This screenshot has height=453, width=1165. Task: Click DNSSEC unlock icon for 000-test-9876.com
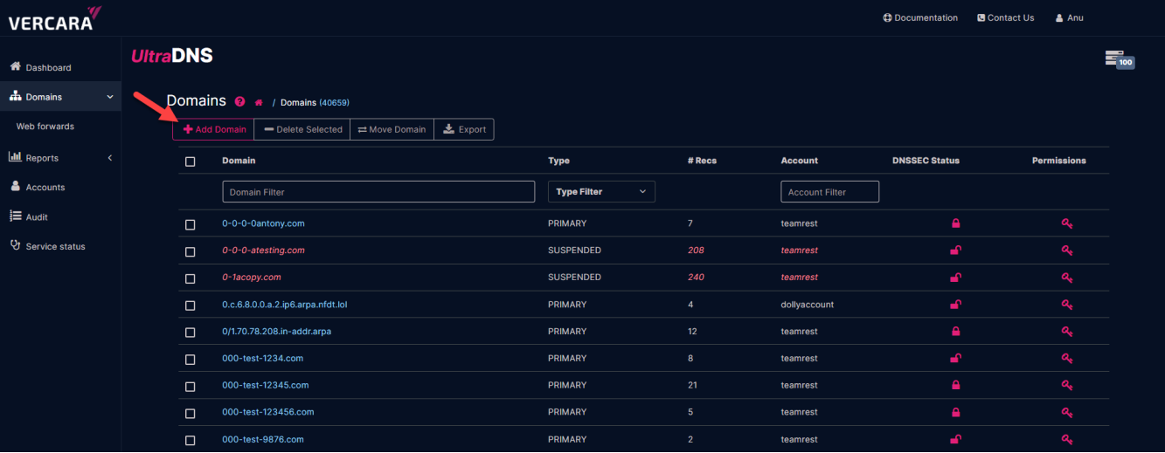click(956, 439)
